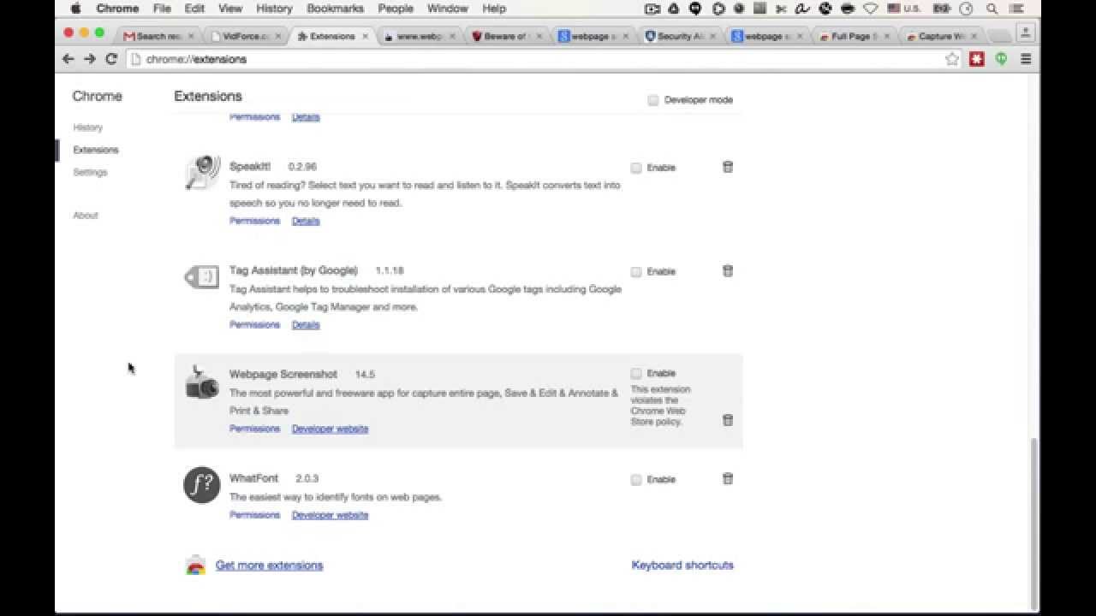The image size is (1096, 616).
Task: Click the Tag Assistant tag icon
Action: pyautogui.click(x=203, y=276)
